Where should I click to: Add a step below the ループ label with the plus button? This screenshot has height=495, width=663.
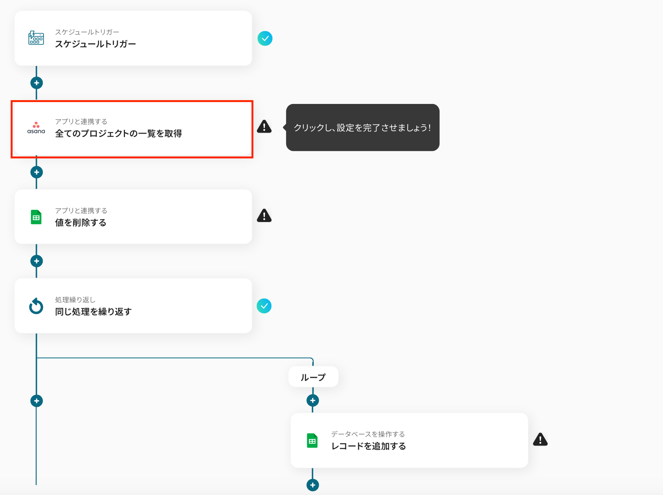tap(313, 401)
